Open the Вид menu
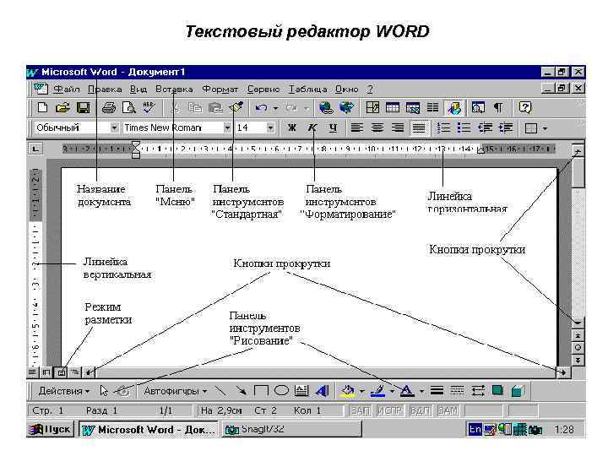 (138, 90)
